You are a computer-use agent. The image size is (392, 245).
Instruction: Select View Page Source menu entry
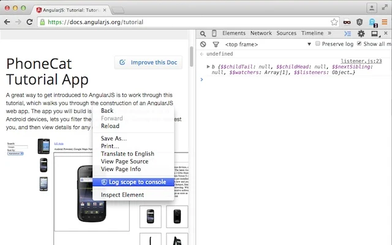134,161
